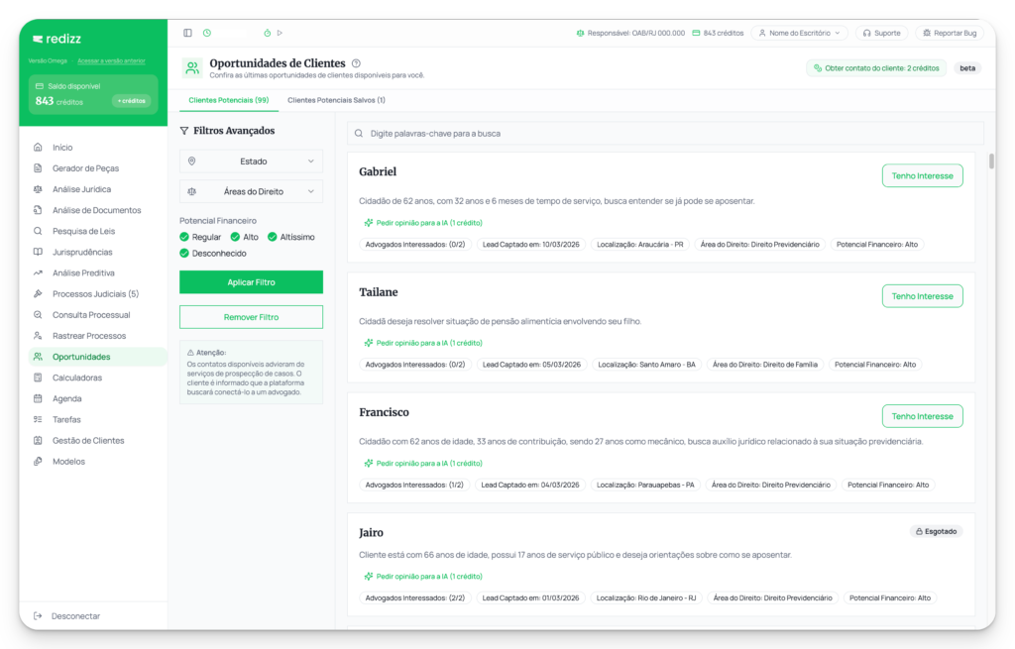The width and height of the screenshot is (1015, 649).
Task: Switch to Clientes Potenciais Salvos tab
Action: 336,100
